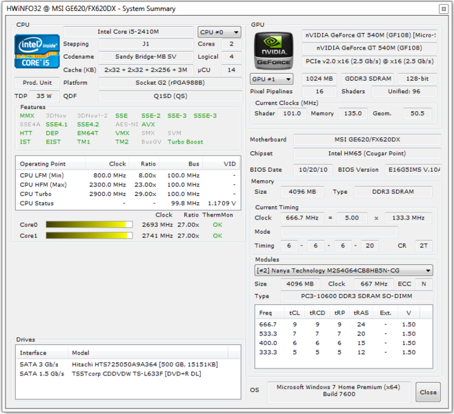Click the 1024 MB GPU memory field
The width and height of the screenshot is (454, 414).
click(319, 79)
